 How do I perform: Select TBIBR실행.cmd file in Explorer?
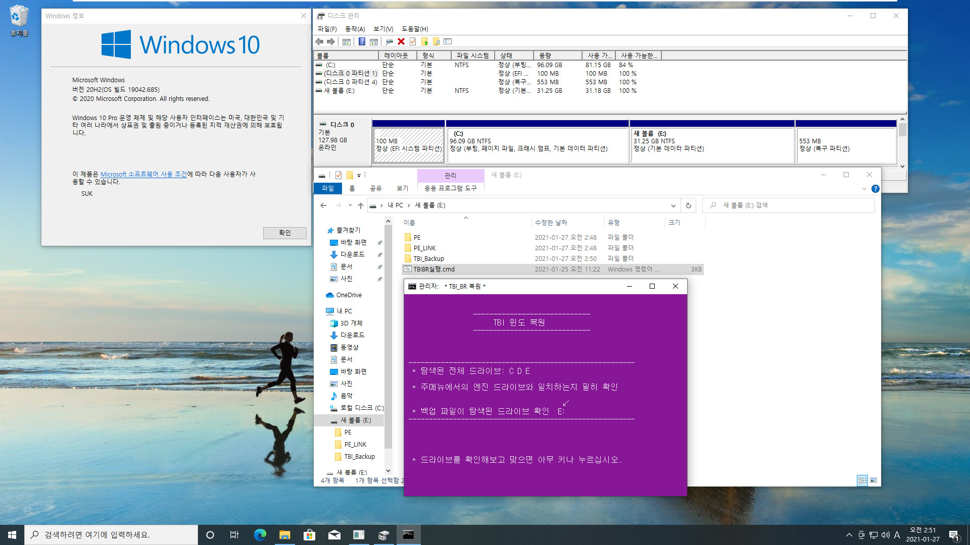[434, 268]
